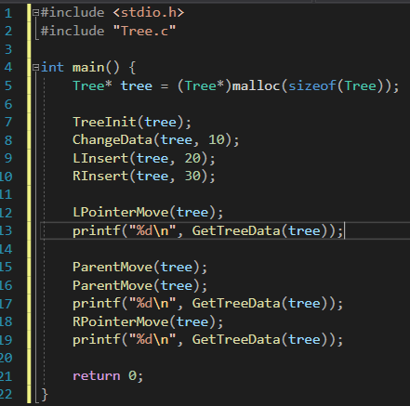Image resolution: width=410 pixels, height=406 pixels.
Task: Click the RInsert function call
Action: (100, 176)
